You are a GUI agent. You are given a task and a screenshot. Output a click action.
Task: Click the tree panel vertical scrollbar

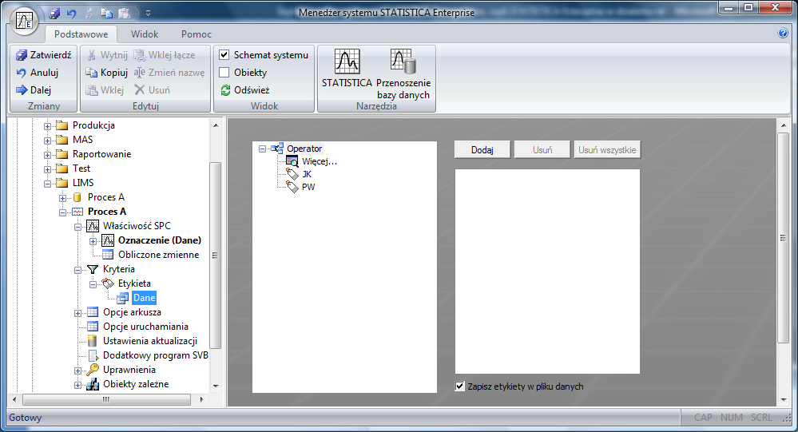coord(216,256)
